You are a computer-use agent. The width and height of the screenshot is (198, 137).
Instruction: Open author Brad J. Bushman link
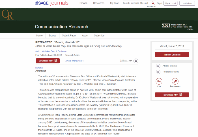tap(59, 51)
